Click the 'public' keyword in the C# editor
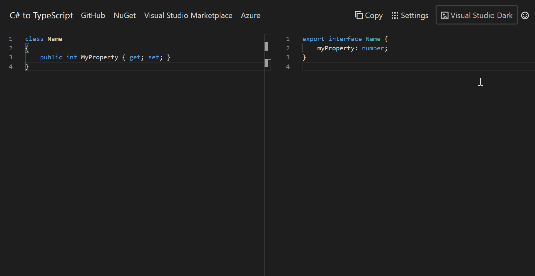 [x=51, y=57]
